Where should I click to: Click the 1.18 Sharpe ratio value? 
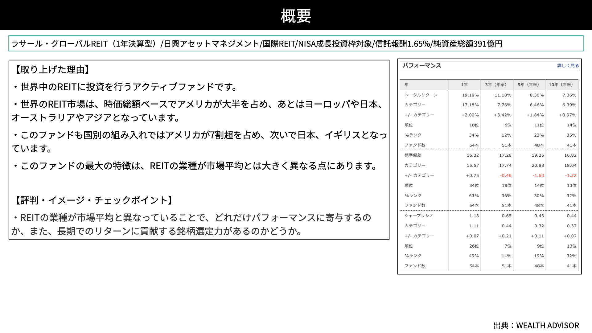474,216
